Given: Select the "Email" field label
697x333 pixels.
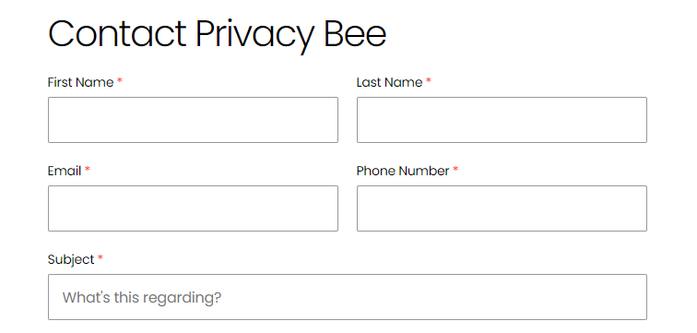Looking at the screenshot, I should [x=65, y=171].
